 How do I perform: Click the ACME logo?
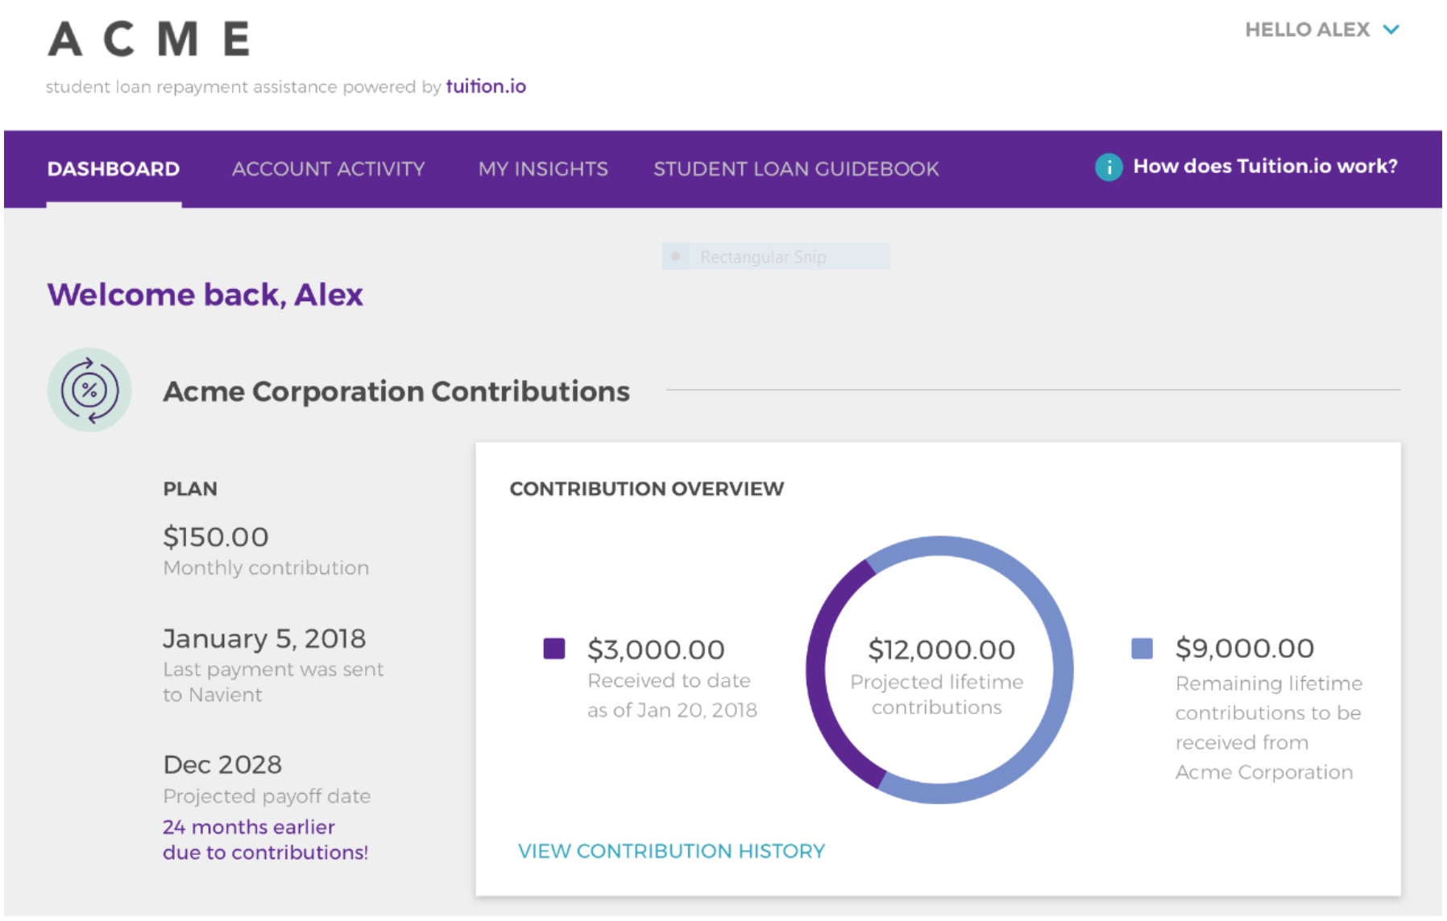click(149, 36)
